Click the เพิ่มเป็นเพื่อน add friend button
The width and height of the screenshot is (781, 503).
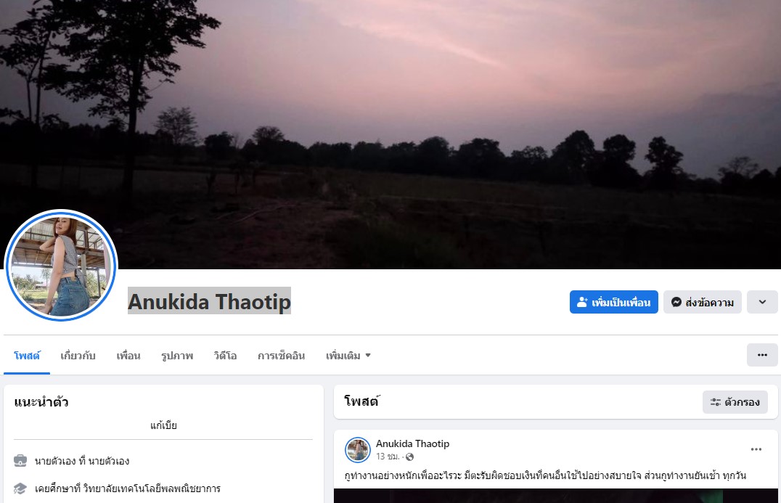(613, 302)
